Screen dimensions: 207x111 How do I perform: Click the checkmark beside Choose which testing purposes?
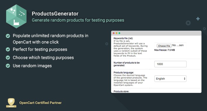coord(8,58)
